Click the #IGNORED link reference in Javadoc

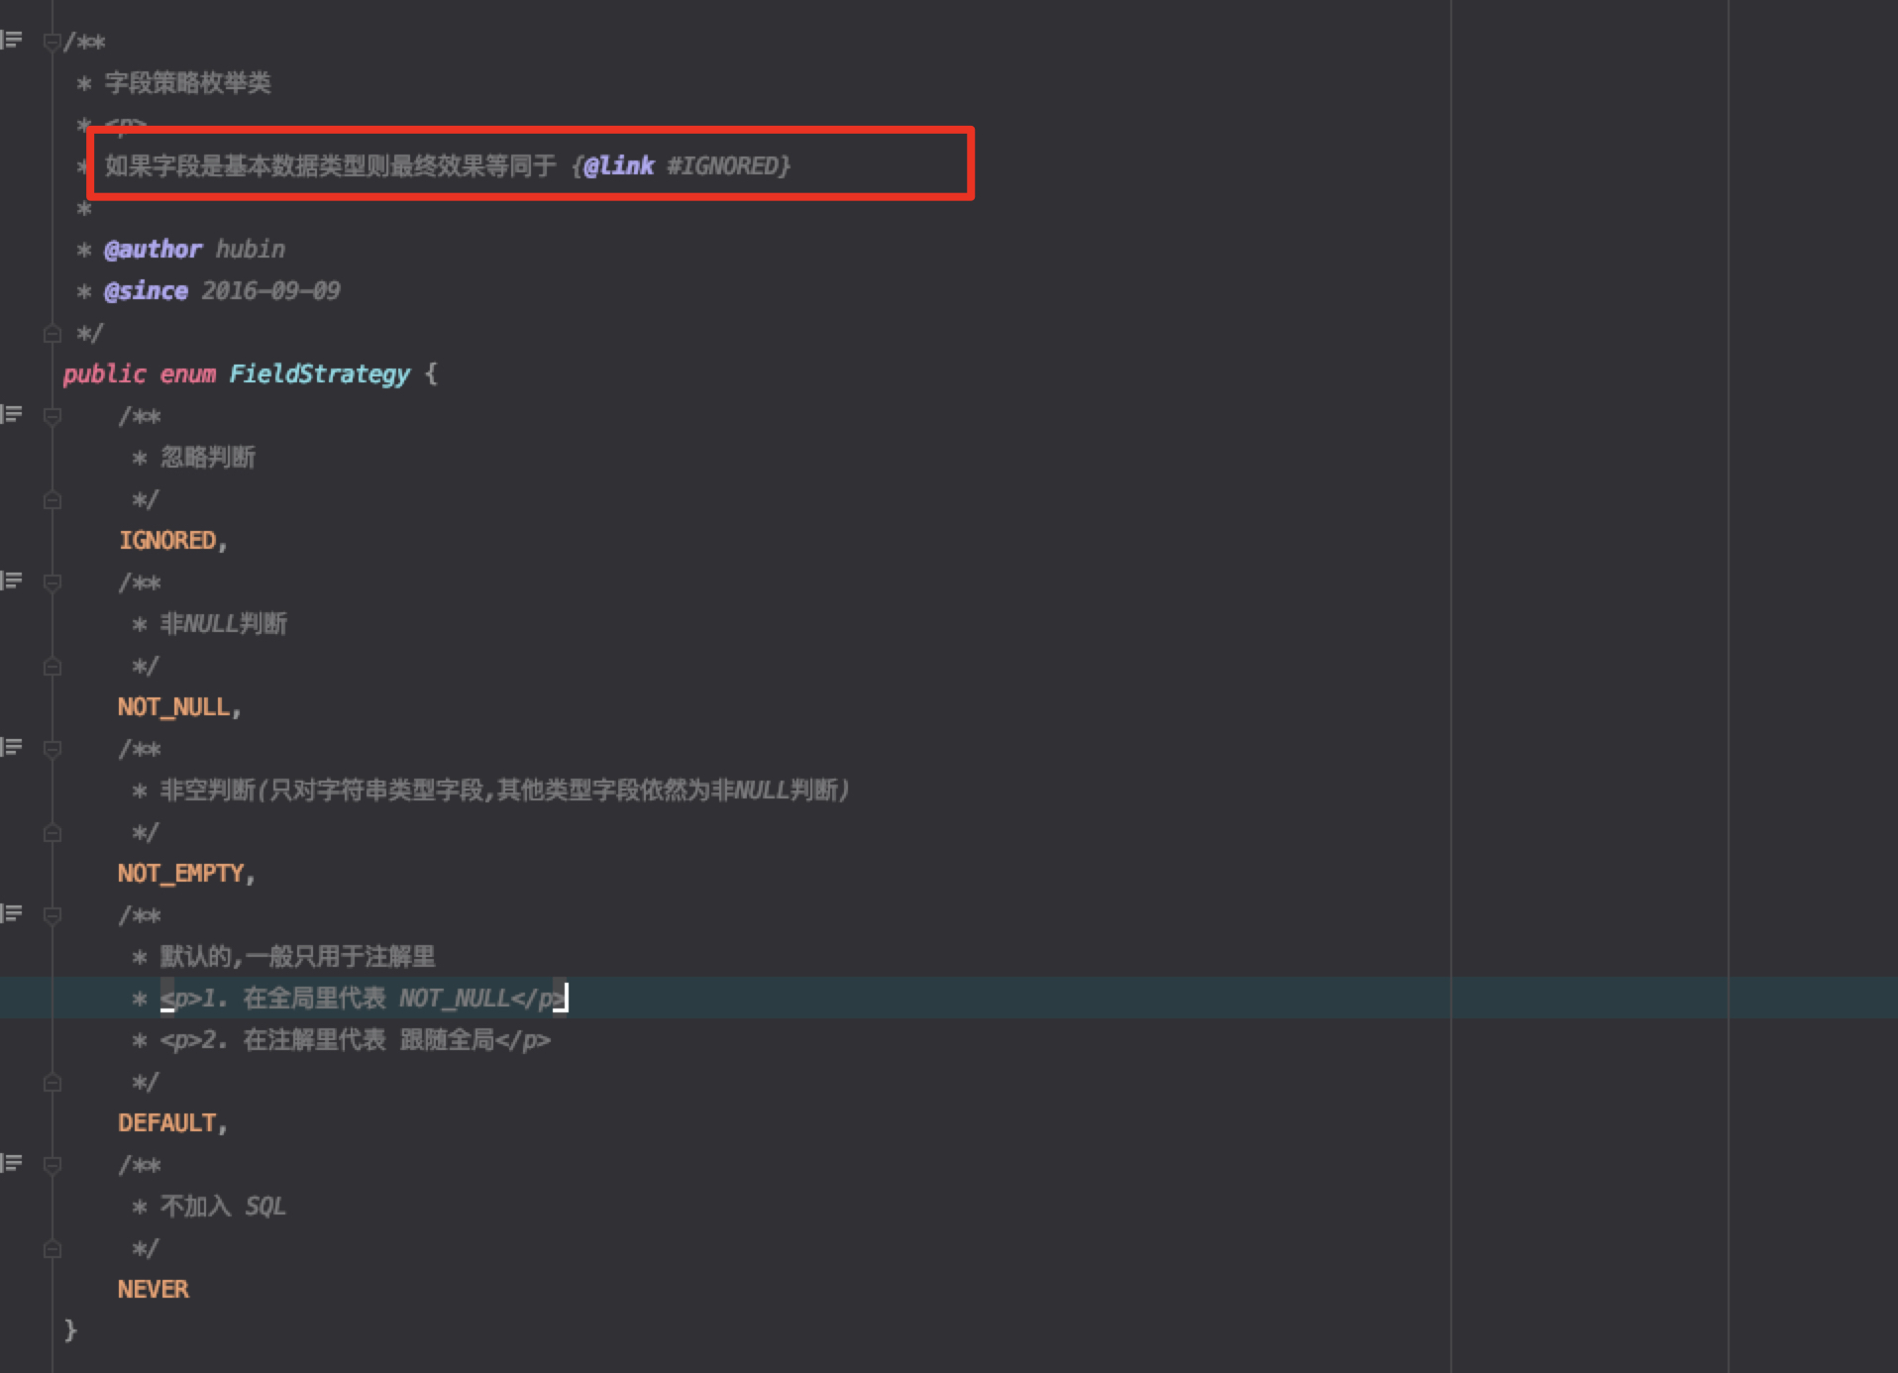tap(728, 165)
